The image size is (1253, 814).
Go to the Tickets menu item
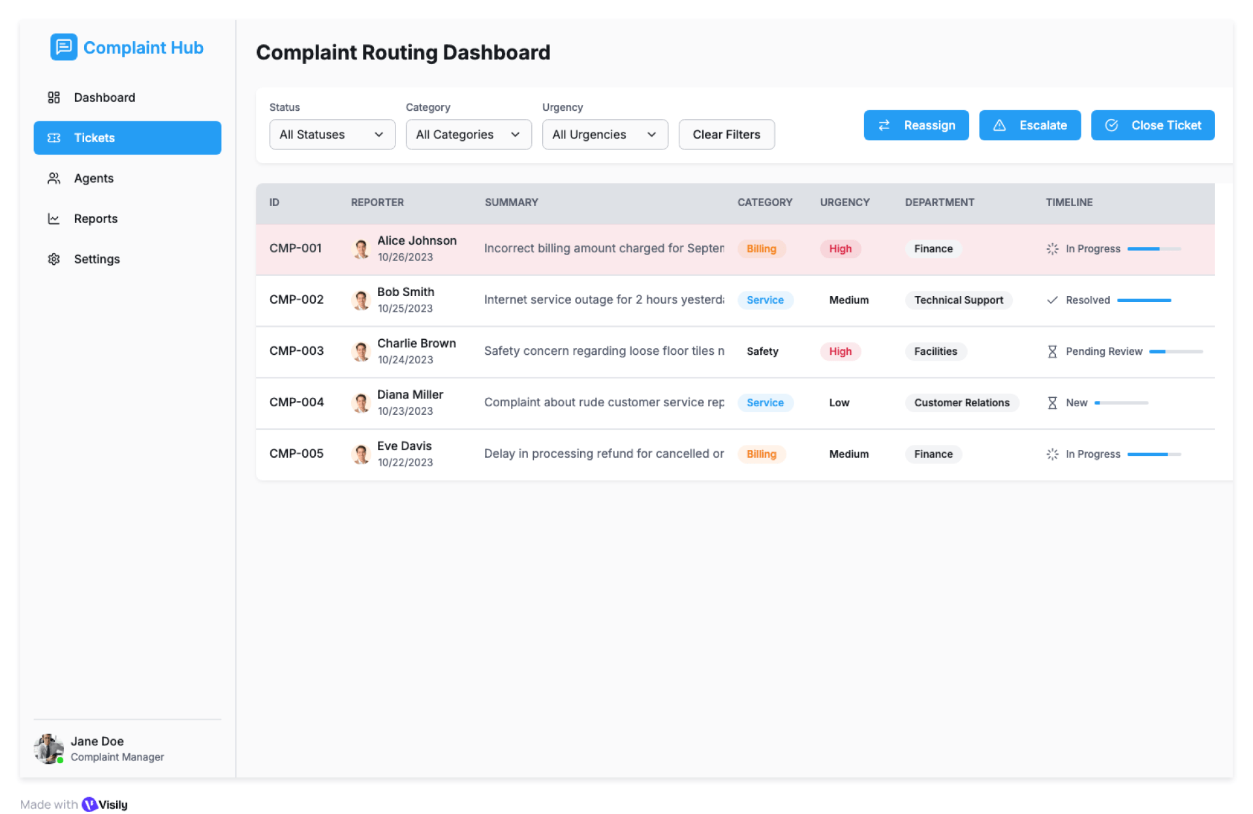click(127, 138)
